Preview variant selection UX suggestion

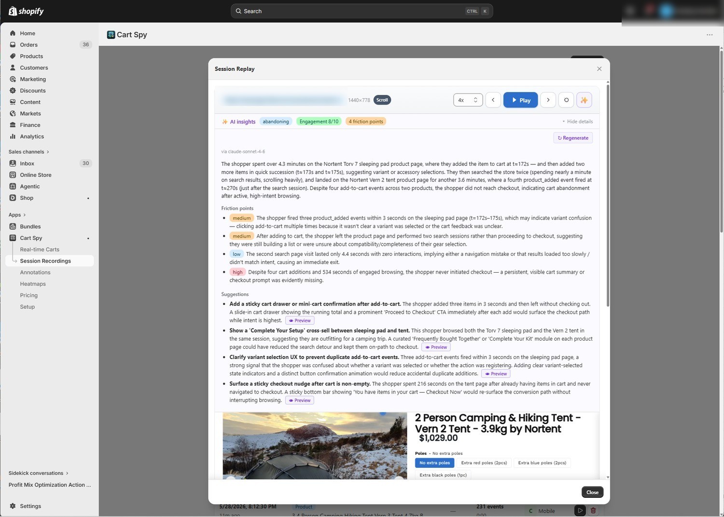pyautogui.click(x=496, y=374)
